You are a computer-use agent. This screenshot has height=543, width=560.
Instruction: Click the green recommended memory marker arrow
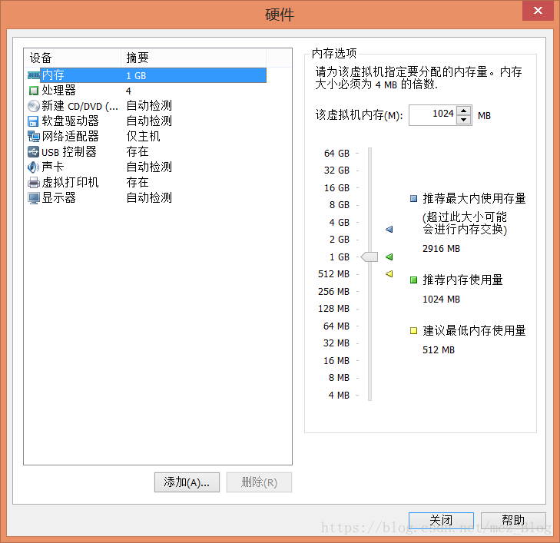[389, 257]
